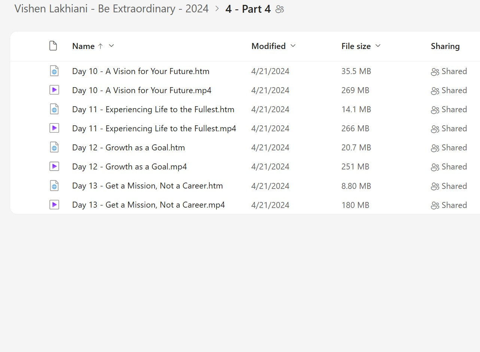Click the Day 13 mp4 video icon
The width and height of the screenshot is (480, 352).
54,205
